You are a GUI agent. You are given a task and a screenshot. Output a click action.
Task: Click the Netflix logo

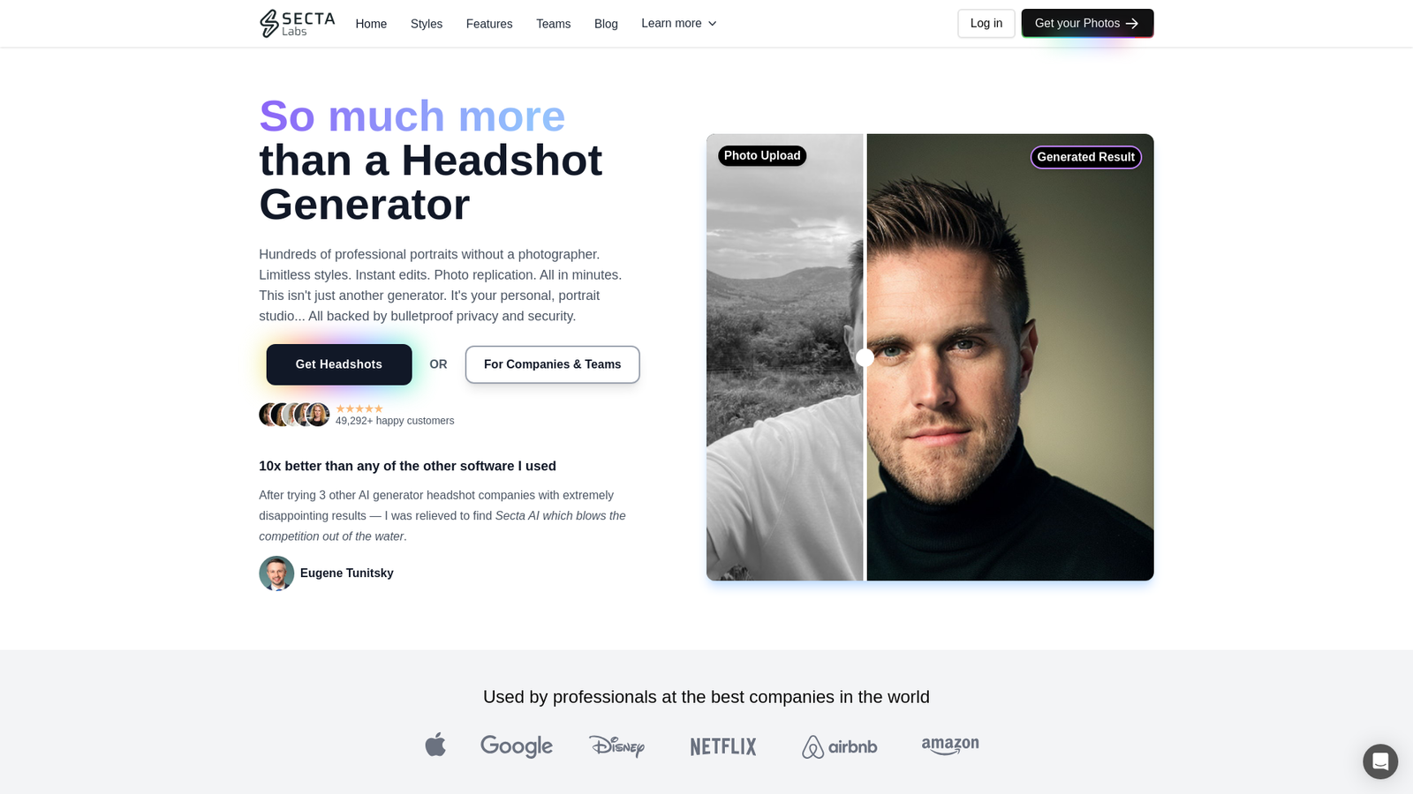pos(723,746)
